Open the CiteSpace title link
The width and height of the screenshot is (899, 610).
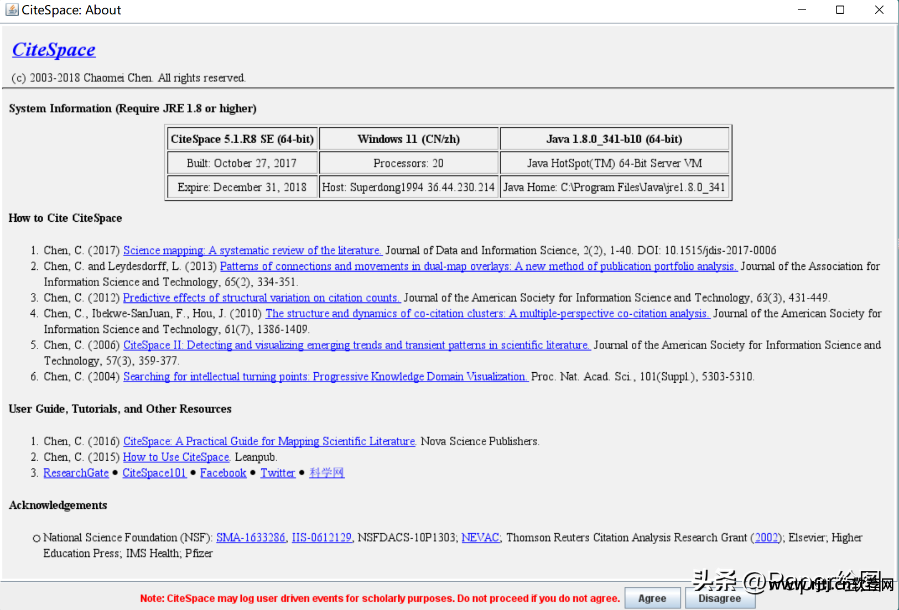(54, 50)
